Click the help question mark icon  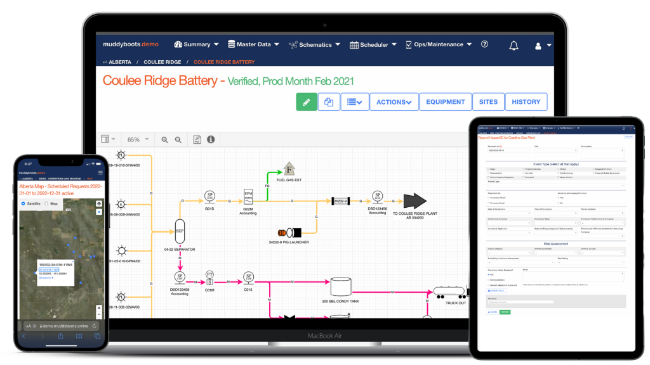tap(484, 44)
